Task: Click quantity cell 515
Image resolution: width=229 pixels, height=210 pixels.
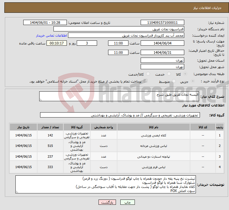Action: coord(50,146)
